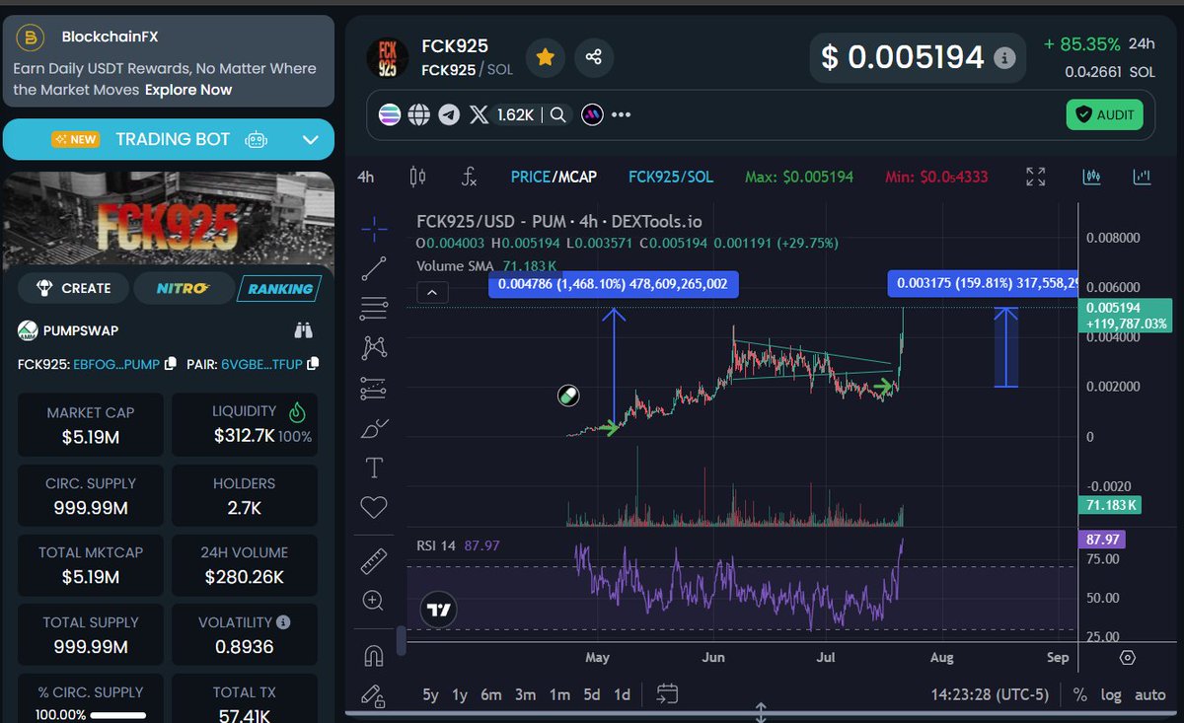
Task: Select the brush drawing tool
Action: tap(374, 428)
